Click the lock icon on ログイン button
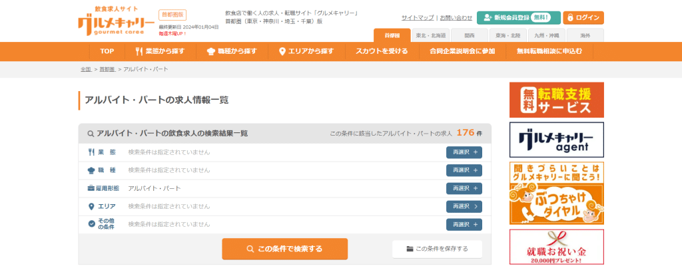The height and width of the screenshot is (268, 682). tap(571, 18)
